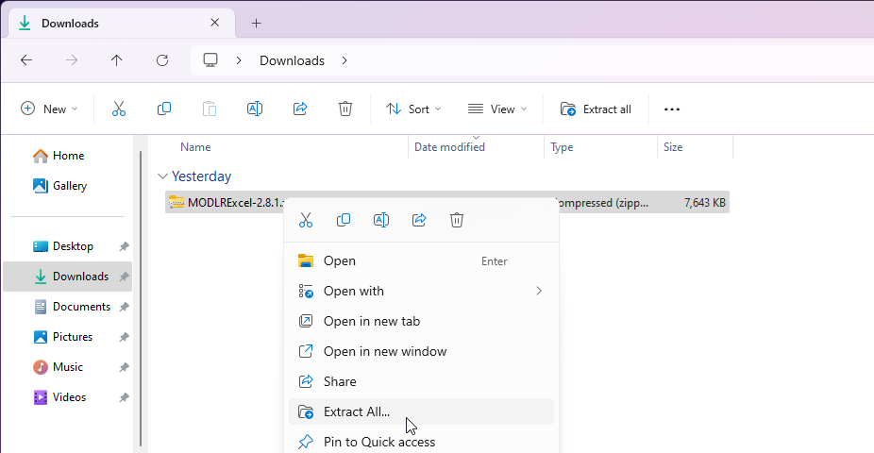Click the Copy icon in the context menu

click(344, 220)
